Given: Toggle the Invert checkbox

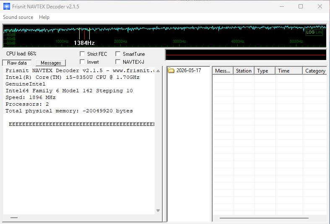Looking at the screenshot, I should tap(82, 62).
